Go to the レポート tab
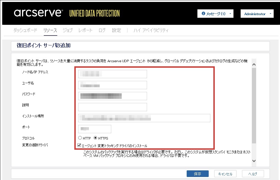This screenshot has height=180, width=280. (x=86, y=30)
